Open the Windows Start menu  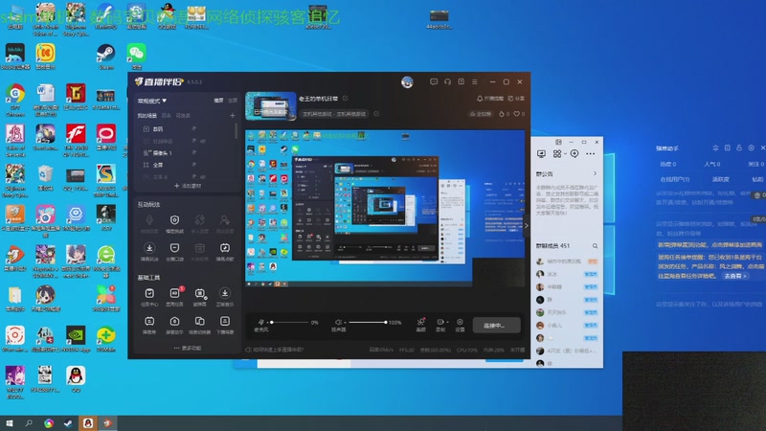point(9,423)
